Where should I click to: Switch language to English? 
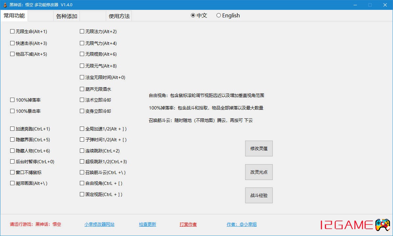click(219, 15)
